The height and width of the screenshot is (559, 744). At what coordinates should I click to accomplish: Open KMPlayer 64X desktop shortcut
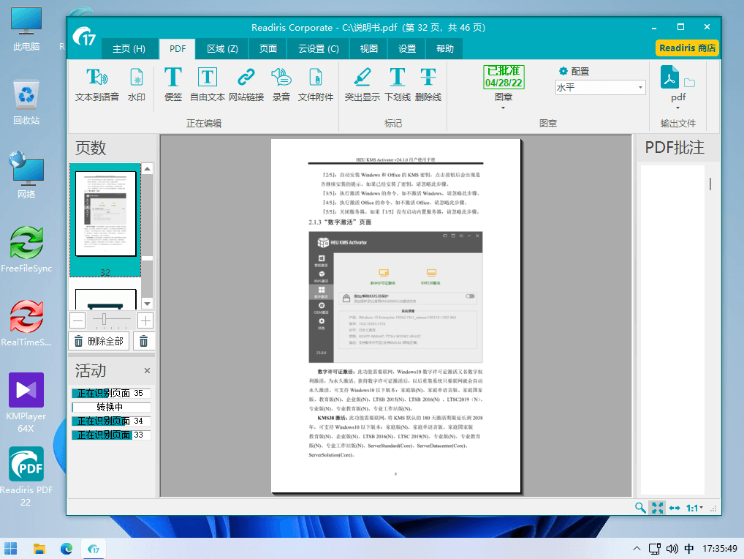click(26, 402)
